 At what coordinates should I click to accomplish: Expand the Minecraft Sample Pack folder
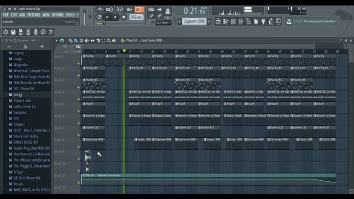(29, 71)
